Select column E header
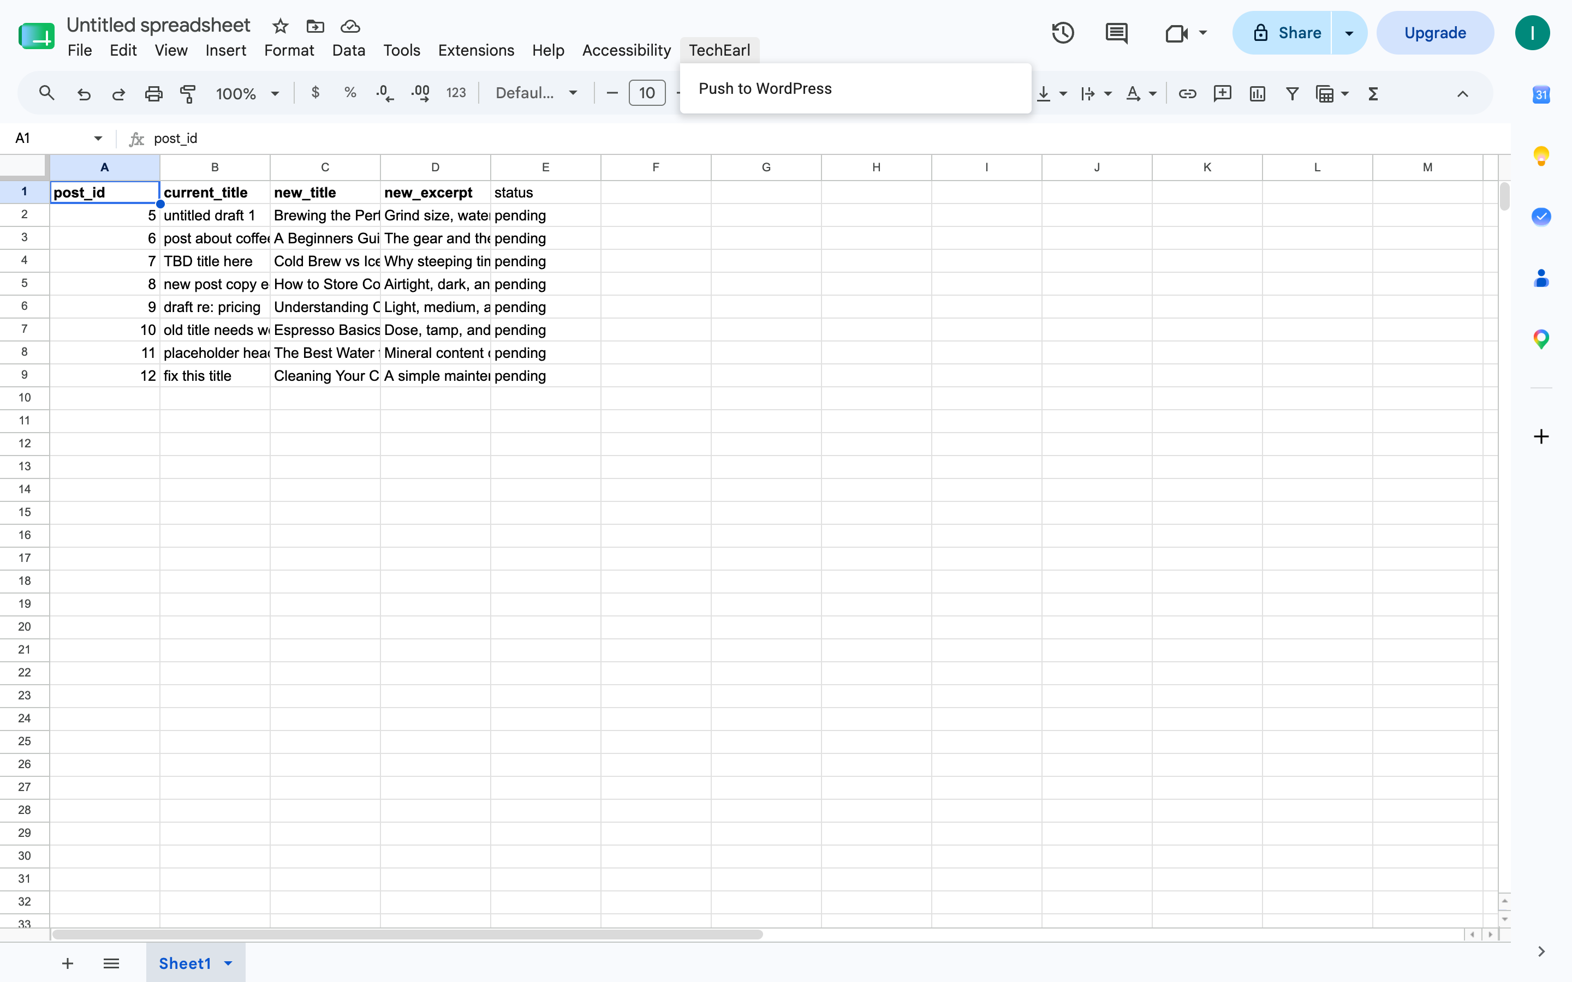 tap(546, 167)
